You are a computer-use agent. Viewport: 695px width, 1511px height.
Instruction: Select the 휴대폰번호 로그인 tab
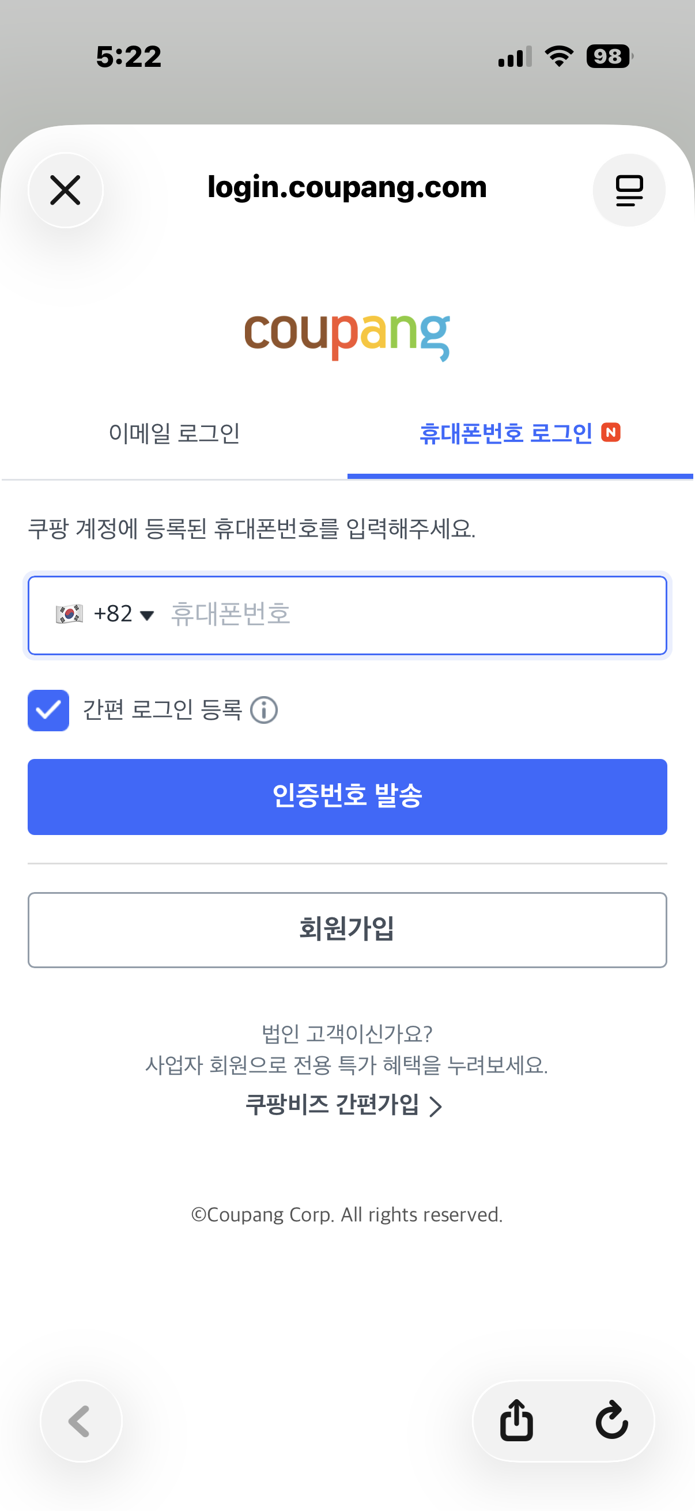click(505, 434)
